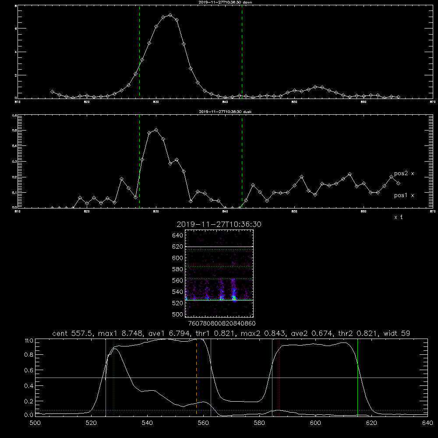Click the 'x t' label under the dusk plot

(x=398, y=217)
